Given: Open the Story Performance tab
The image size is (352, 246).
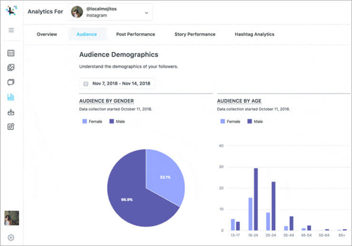Looking at the screenshot, I should (x=195, y=34).
